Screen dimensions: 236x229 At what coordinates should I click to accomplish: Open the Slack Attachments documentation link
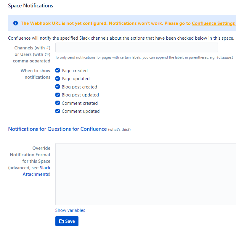click(x=37, y=171)
